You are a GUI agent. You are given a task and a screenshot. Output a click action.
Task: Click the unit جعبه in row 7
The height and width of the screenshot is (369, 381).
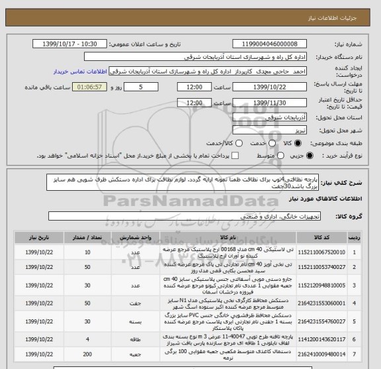(136, 354)
